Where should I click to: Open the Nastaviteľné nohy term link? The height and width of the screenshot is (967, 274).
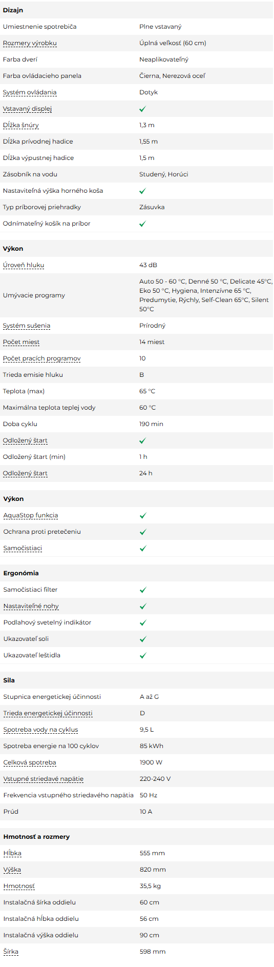(31, 606)
